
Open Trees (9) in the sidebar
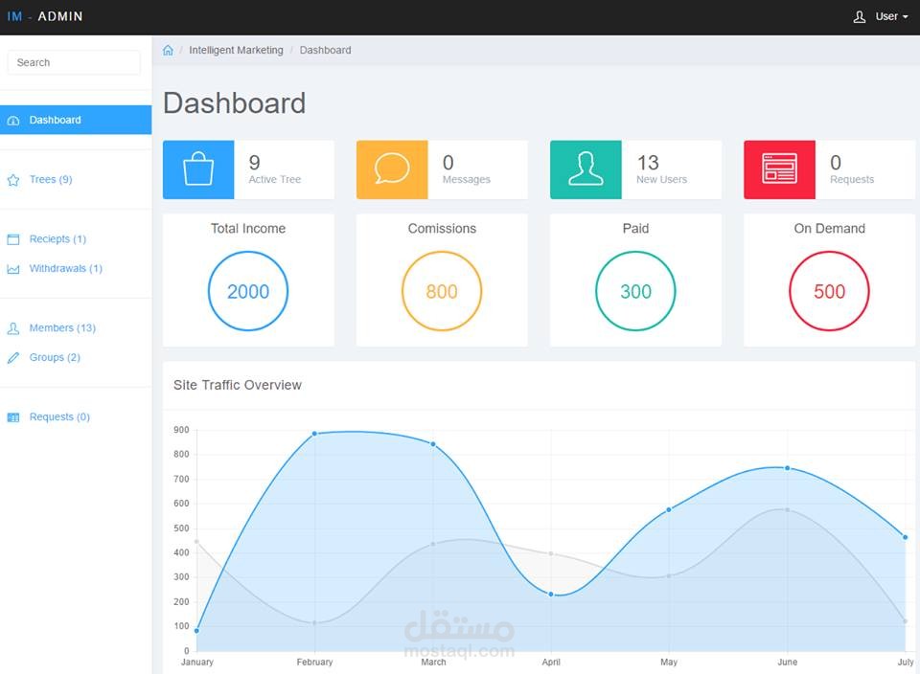pos(51,179)
